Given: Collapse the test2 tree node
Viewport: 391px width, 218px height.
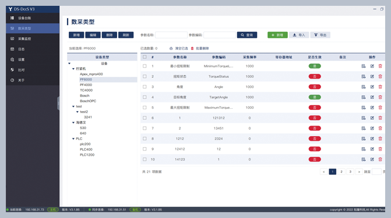Looking at the screenshot, I should [78, 112].
